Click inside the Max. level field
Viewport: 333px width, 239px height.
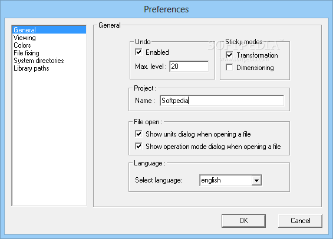[x=189, y=67]
